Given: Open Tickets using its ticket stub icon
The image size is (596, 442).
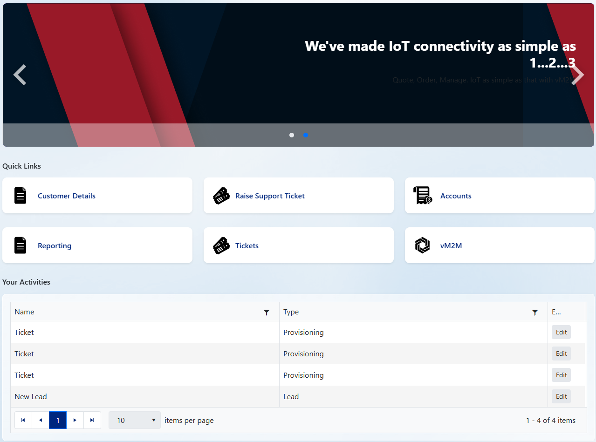Looking at the screenshot, I should tap(221, 245).
